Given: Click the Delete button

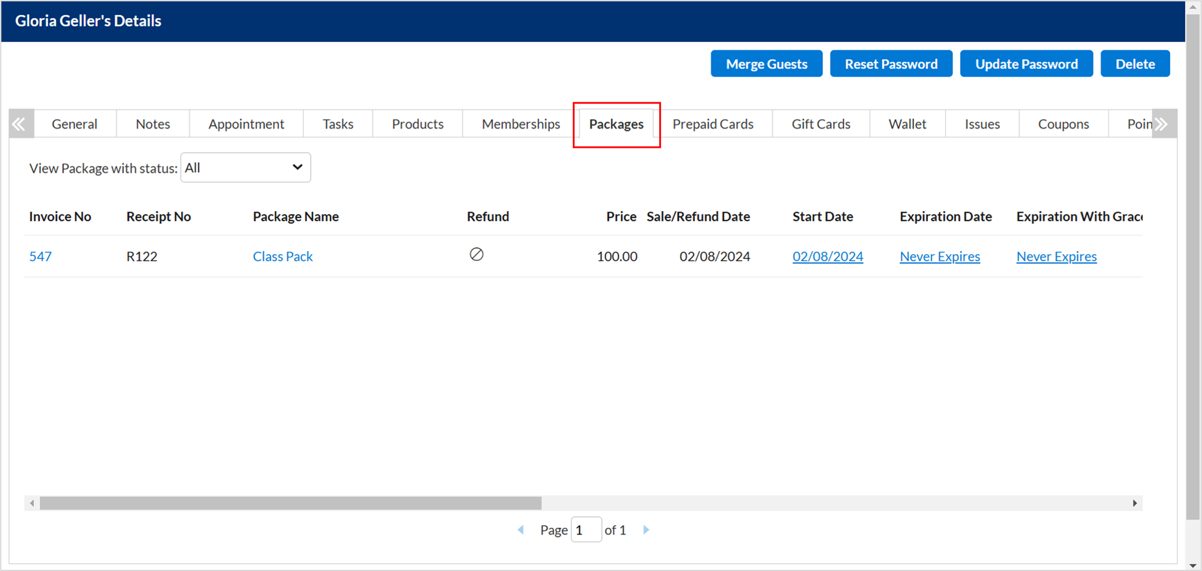Looking at the screenshot, I should (1135, 64).
